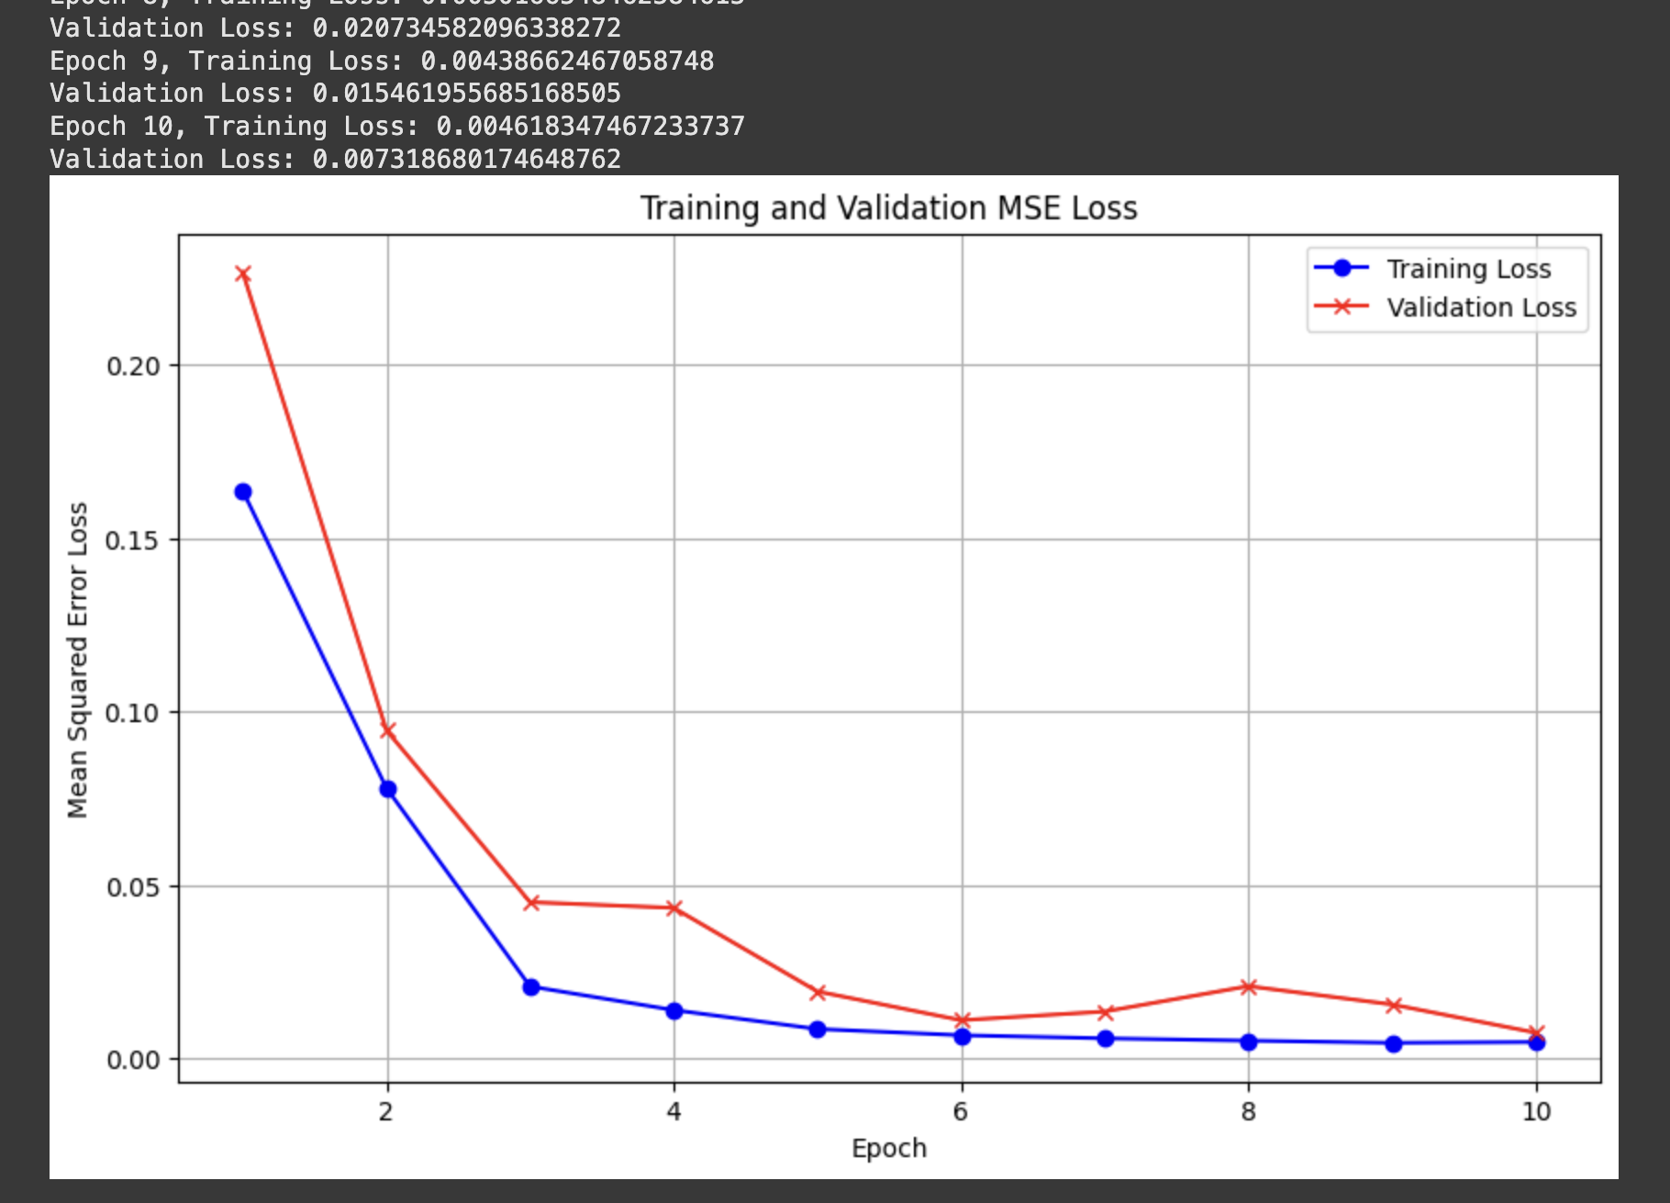This screenshot has width=1670, height=1203.
Task: Select the red validation marker at epoch 2
Action: coord(387,731)
